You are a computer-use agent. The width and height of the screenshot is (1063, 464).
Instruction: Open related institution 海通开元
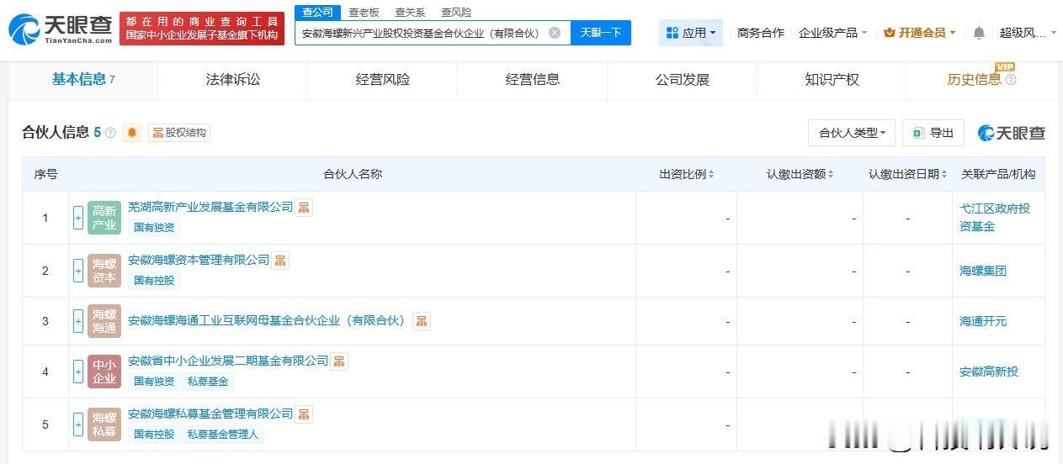(x=983, y=321)
